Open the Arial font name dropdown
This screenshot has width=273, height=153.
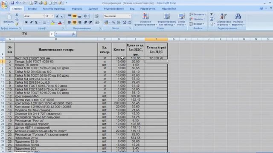click(43, 16)
